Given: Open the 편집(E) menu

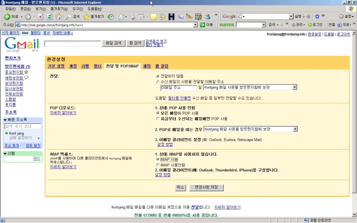Looking at the screenshot, I should point(25,9).
